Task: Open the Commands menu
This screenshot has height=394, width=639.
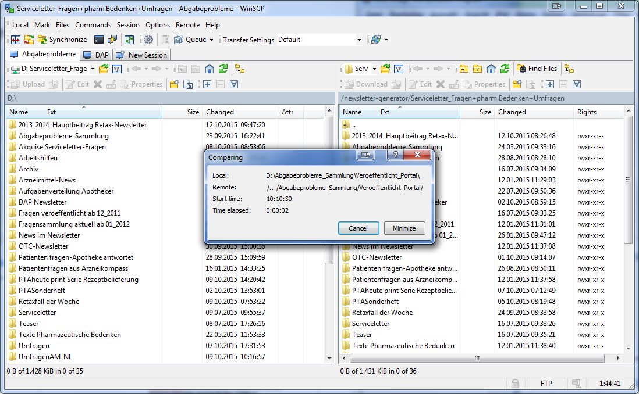Action: click(x=93, y=25)
